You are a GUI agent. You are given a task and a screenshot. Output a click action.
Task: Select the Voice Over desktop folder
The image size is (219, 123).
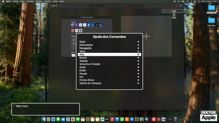tap(211, 22)
